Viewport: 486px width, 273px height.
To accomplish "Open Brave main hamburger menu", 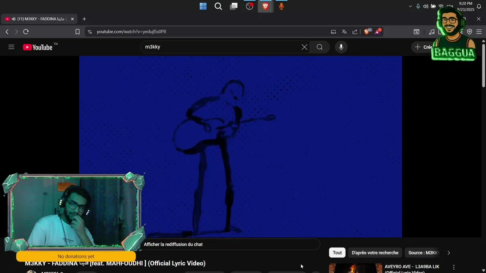I will click(479, 32).
